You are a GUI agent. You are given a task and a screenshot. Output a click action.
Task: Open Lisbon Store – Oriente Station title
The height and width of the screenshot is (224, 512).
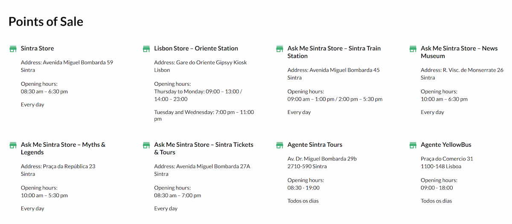tap(196, 49)
